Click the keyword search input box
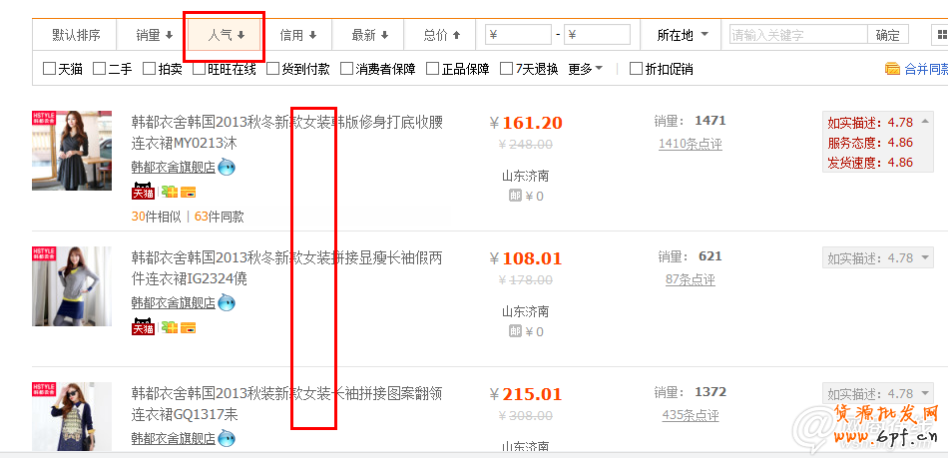 (798, 35)
